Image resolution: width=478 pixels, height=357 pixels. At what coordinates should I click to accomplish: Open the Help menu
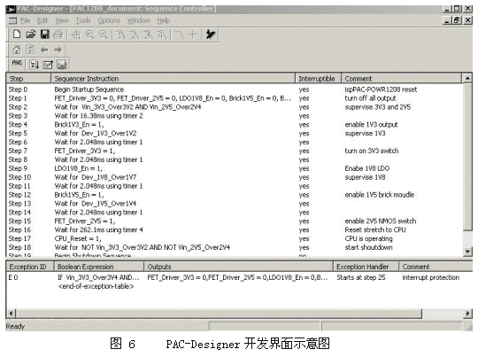164,20
